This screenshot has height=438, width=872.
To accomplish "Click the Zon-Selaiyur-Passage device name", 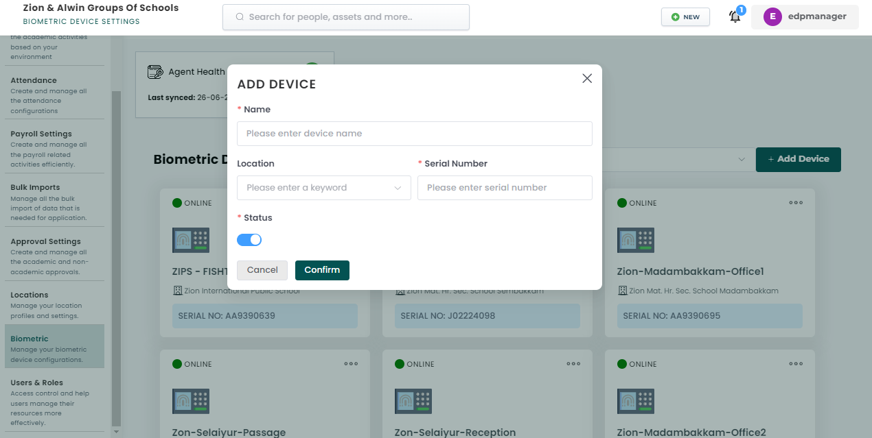I will click(229, 433).
